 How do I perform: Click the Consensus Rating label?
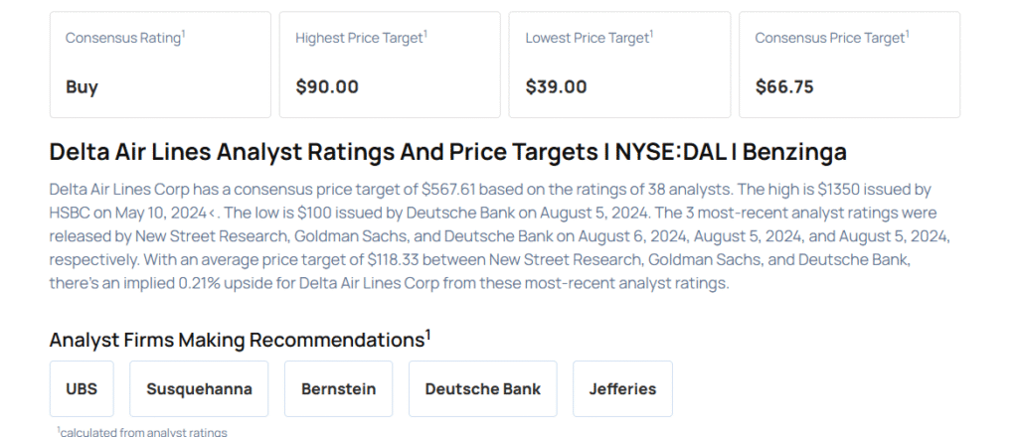123,38
